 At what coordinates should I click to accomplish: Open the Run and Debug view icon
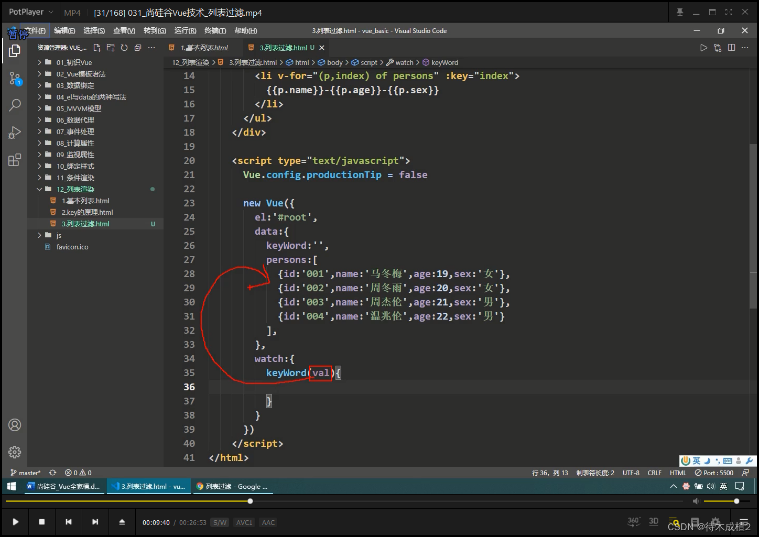pos(15,133)
